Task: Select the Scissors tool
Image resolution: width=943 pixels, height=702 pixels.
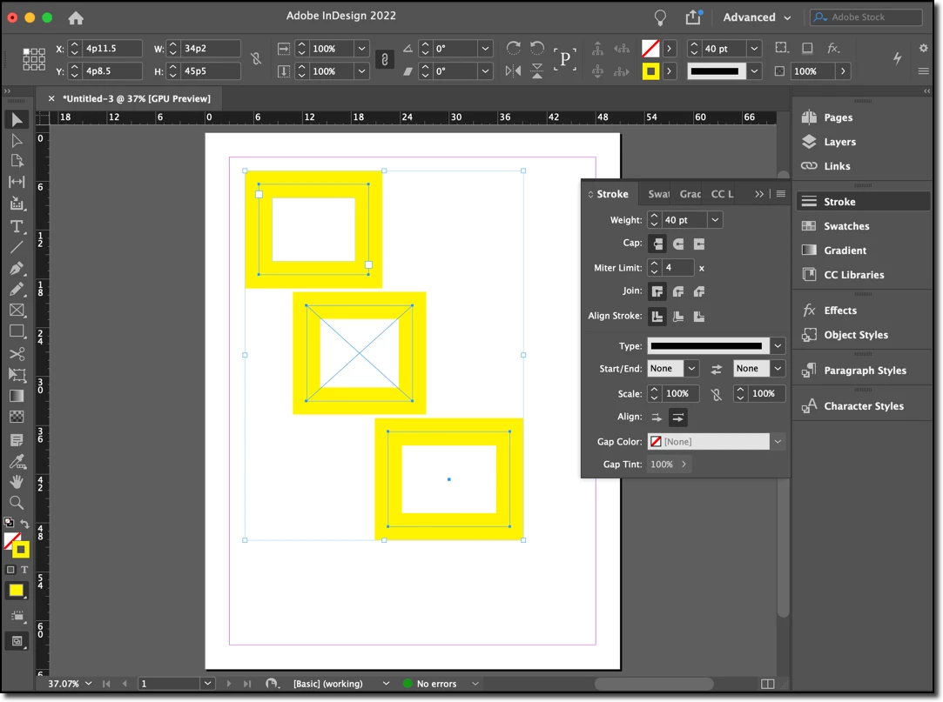Action: point(17,353)
